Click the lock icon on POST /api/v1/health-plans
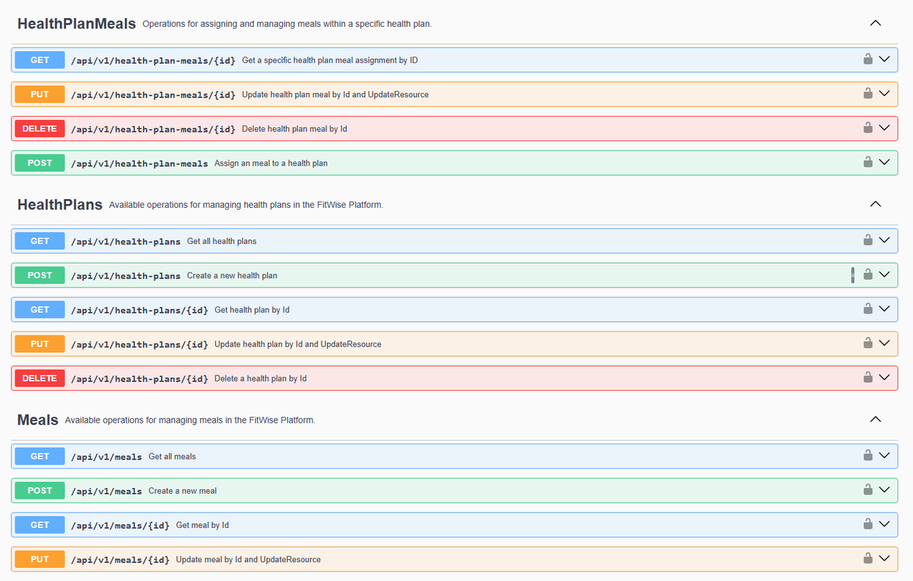This screenshot has width=913, height=581. [x=868, y=275]
